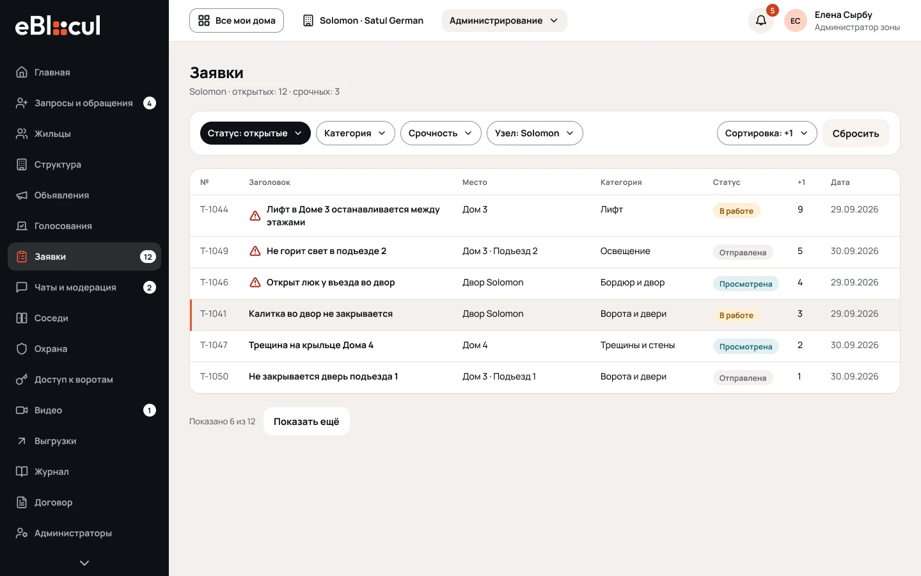Click the urgent warning icon on ticket T-1044
This screenshot has height=576, width=921.
(x=255, y=216)
